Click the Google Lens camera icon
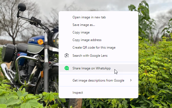 click(x=67, y=56)
